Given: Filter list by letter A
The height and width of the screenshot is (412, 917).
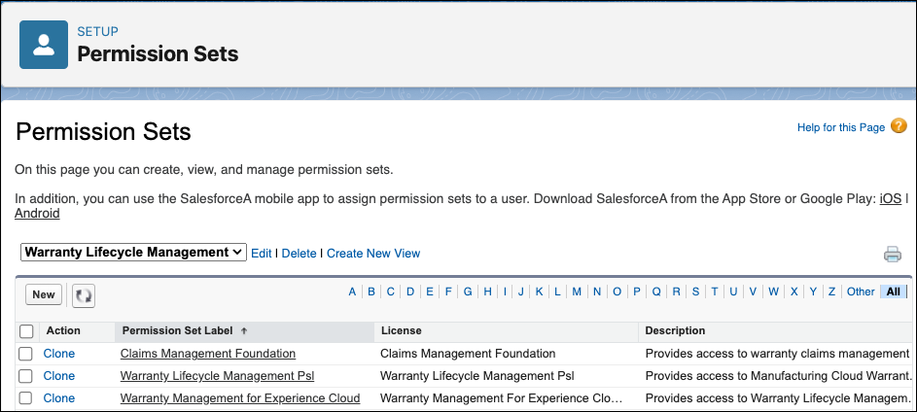Looking at the screenshot, I should 352,292.
